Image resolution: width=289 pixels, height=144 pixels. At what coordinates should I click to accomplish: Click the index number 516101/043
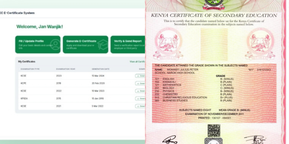click(x=264, y=70)
